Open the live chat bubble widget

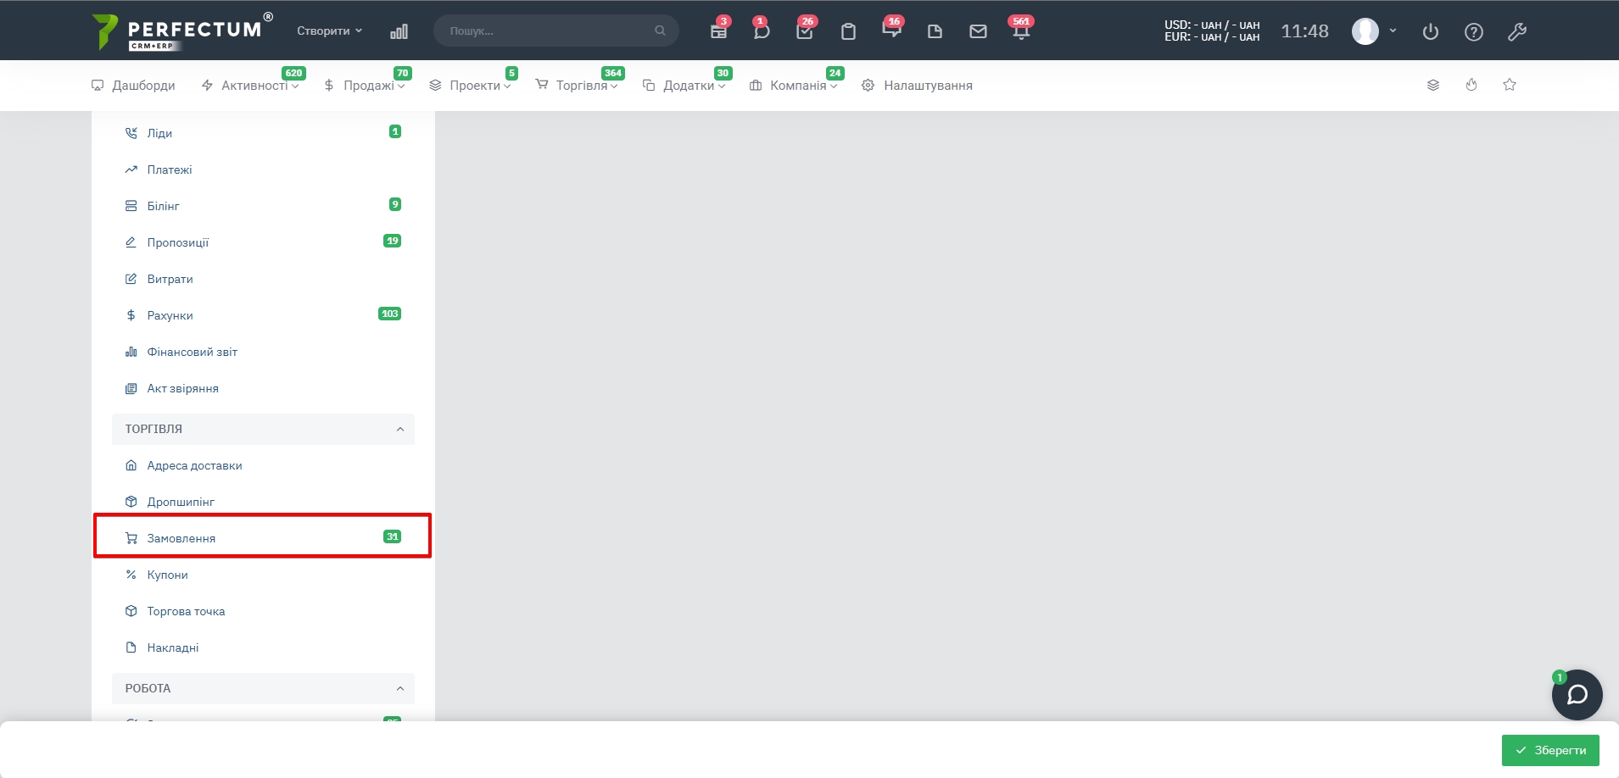tap(1577, 695)
